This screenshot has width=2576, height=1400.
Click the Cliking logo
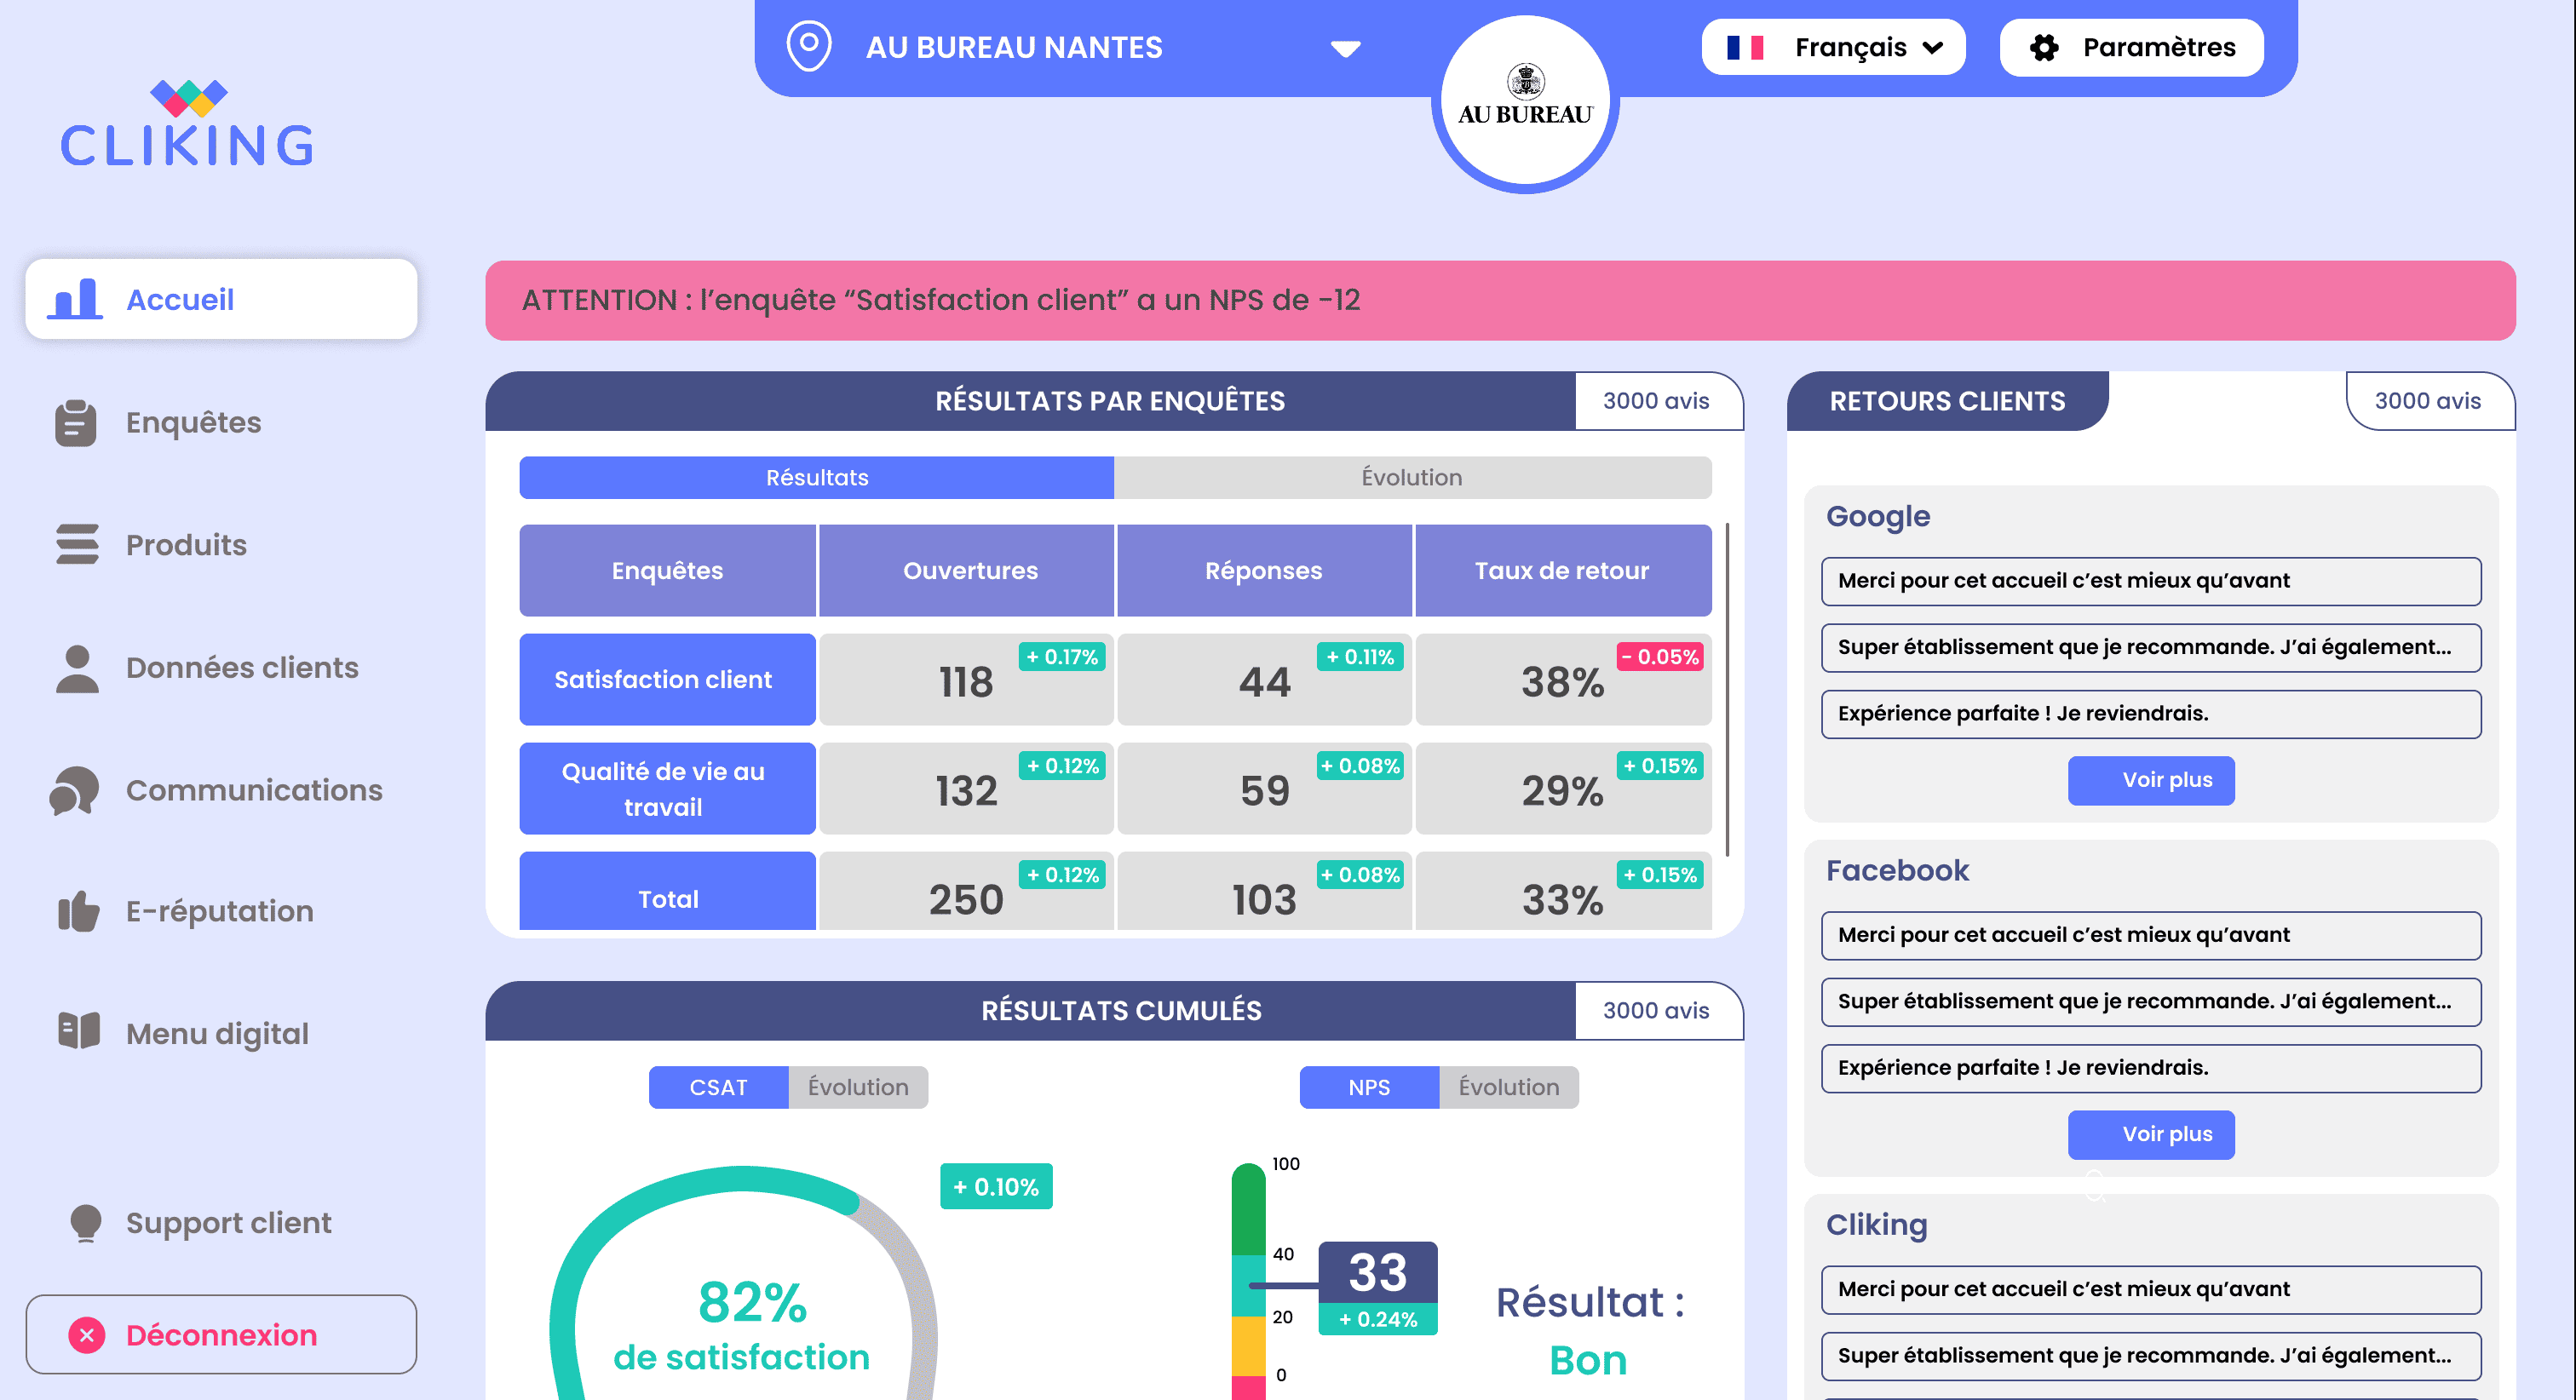point(188,123)
